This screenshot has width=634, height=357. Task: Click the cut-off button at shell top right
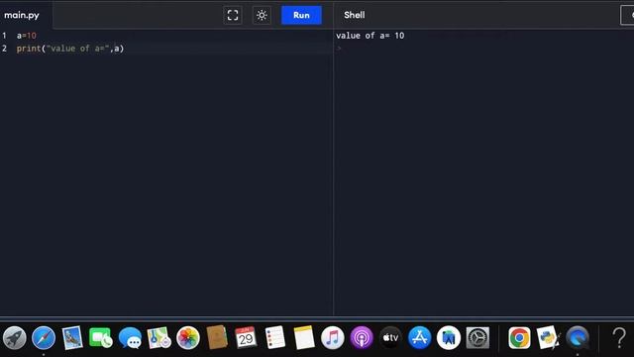click(x=627, y=16)
